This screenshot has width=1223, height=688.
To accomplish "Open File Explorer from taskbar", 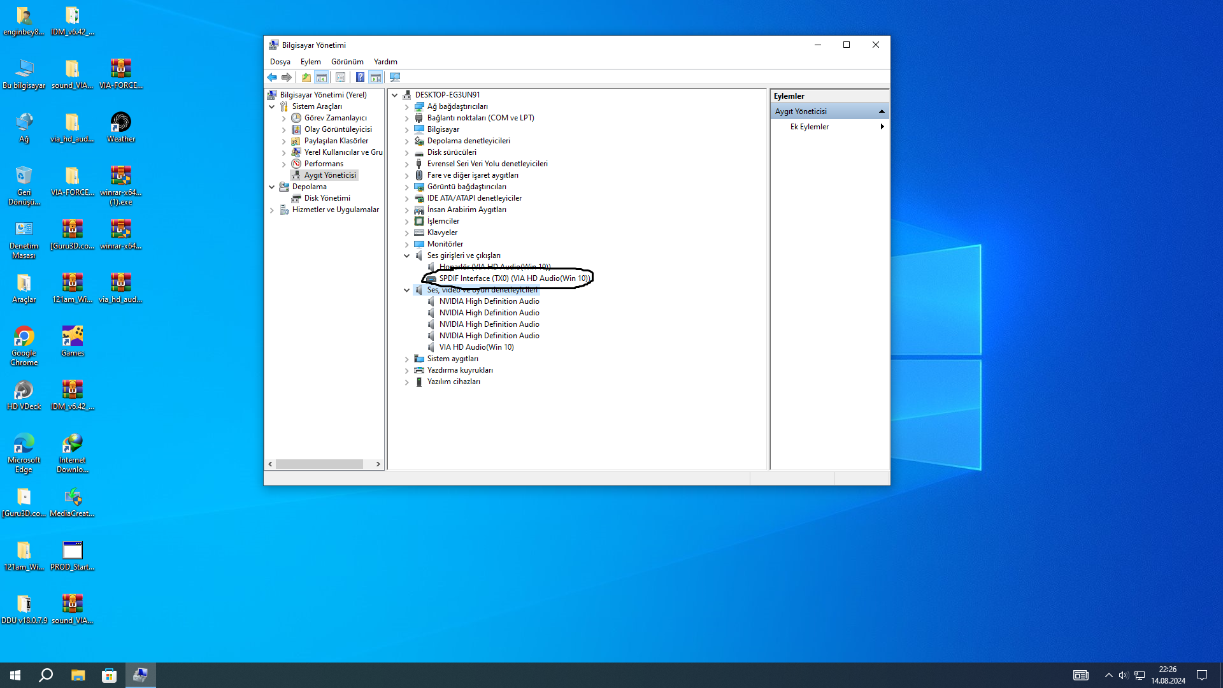I will pyautogui.click(x=78, y=675).
